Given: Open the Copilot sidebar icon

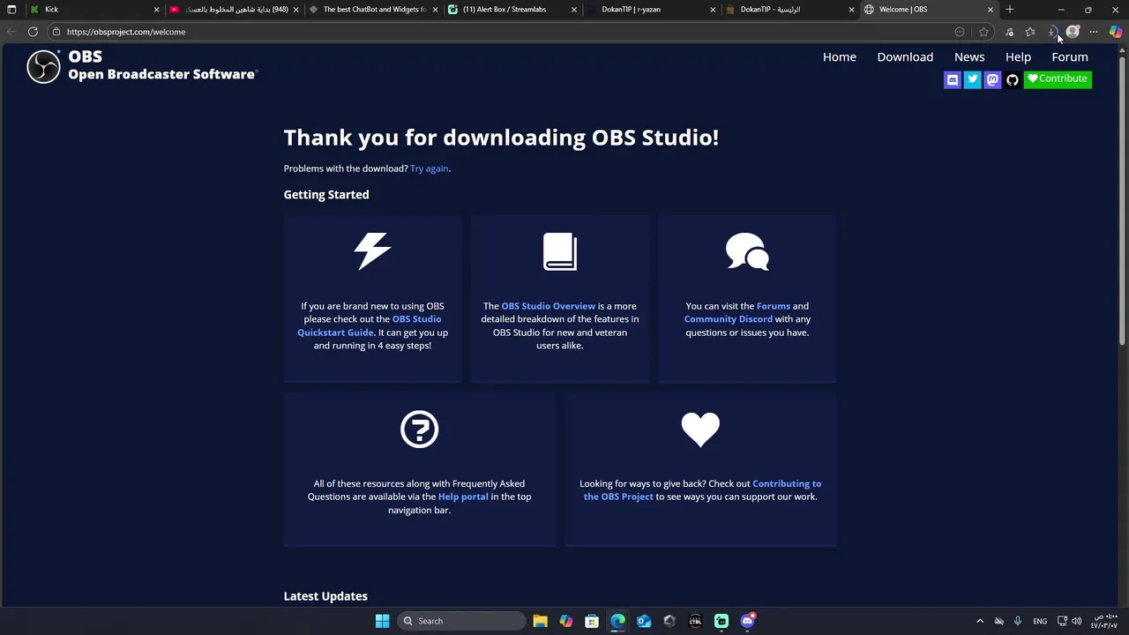Looking at the screenshot, I should tap(1116, 32).
